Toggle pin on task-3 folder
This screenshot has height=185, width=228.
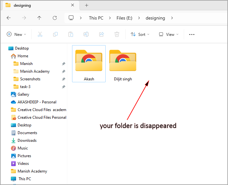[x=63, y=87]
